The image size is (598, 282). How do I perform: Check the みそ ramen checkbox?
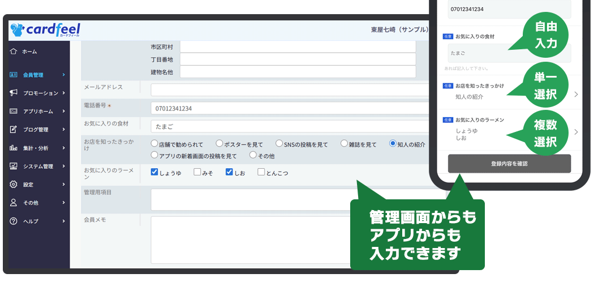point(197,172)
